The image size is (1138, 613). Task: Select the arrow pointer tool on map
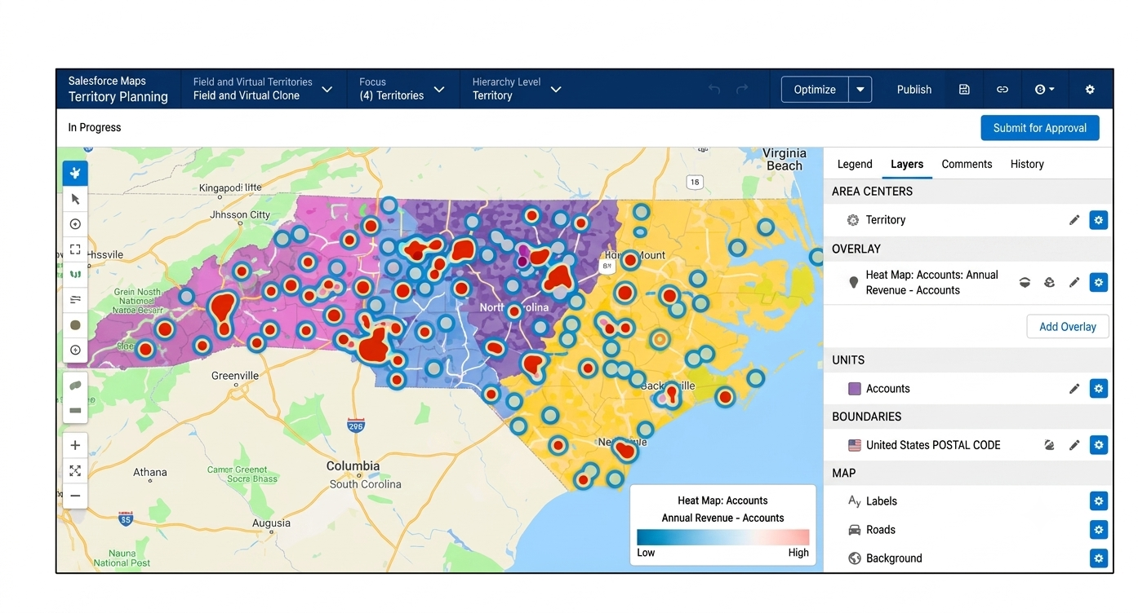pyautogui.click(x=75, y=199)
